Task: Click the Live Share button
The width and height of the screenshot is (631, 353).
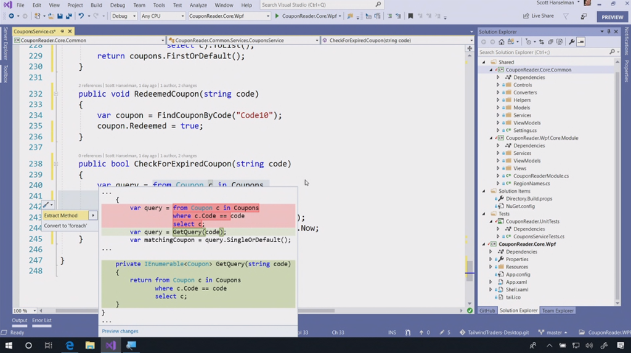Action: pyautogui.click(x=537, y=16)
